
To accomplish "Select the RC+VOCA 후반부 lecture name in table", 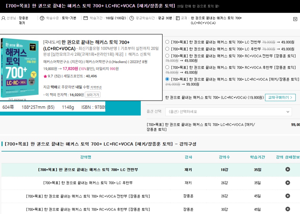I will (x=88, y=210).
